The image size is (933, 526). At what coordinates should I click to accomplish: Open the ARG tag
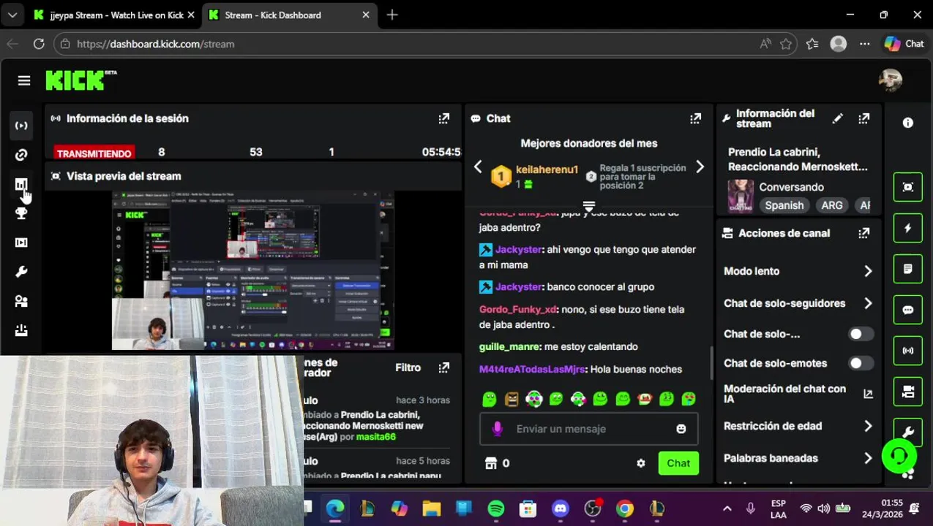(x=832, y=205)
